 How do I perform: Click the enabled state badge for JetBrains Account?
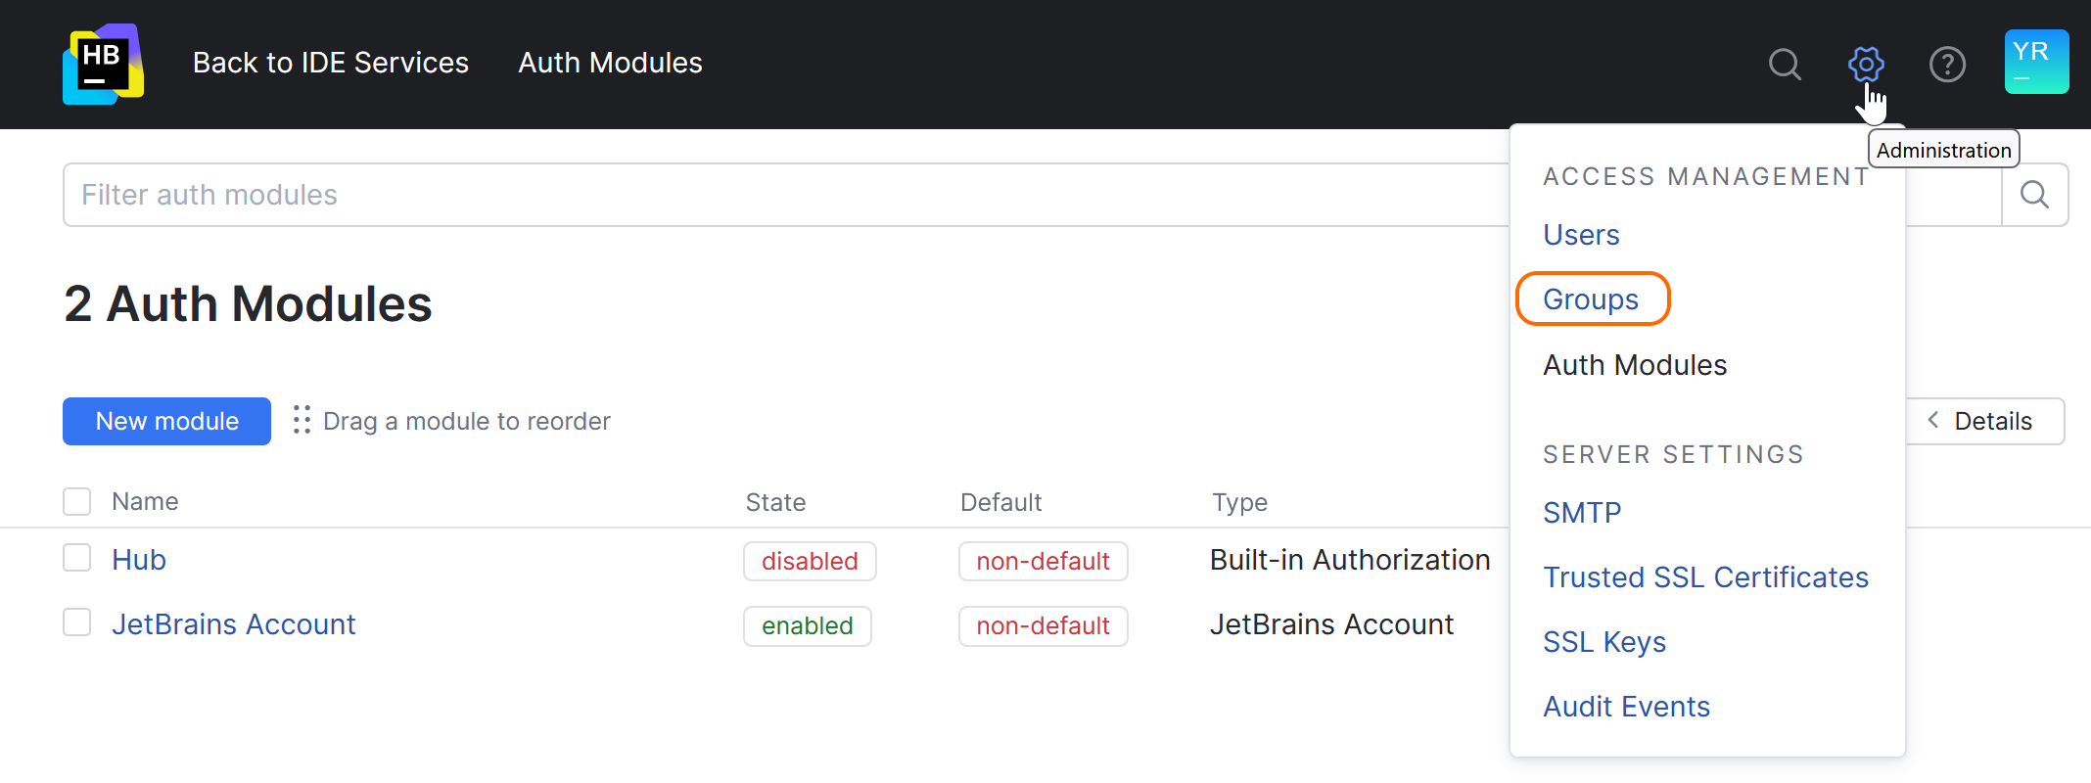click(808, 625)
